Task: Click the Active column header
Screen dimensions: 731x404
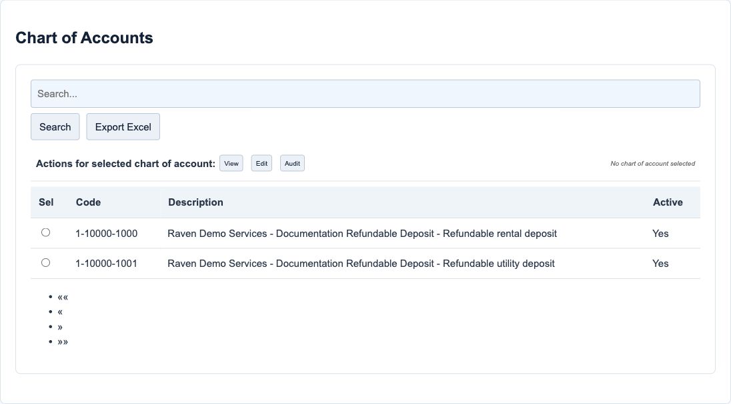Action: pyautogui.click(x=668, y=202)
